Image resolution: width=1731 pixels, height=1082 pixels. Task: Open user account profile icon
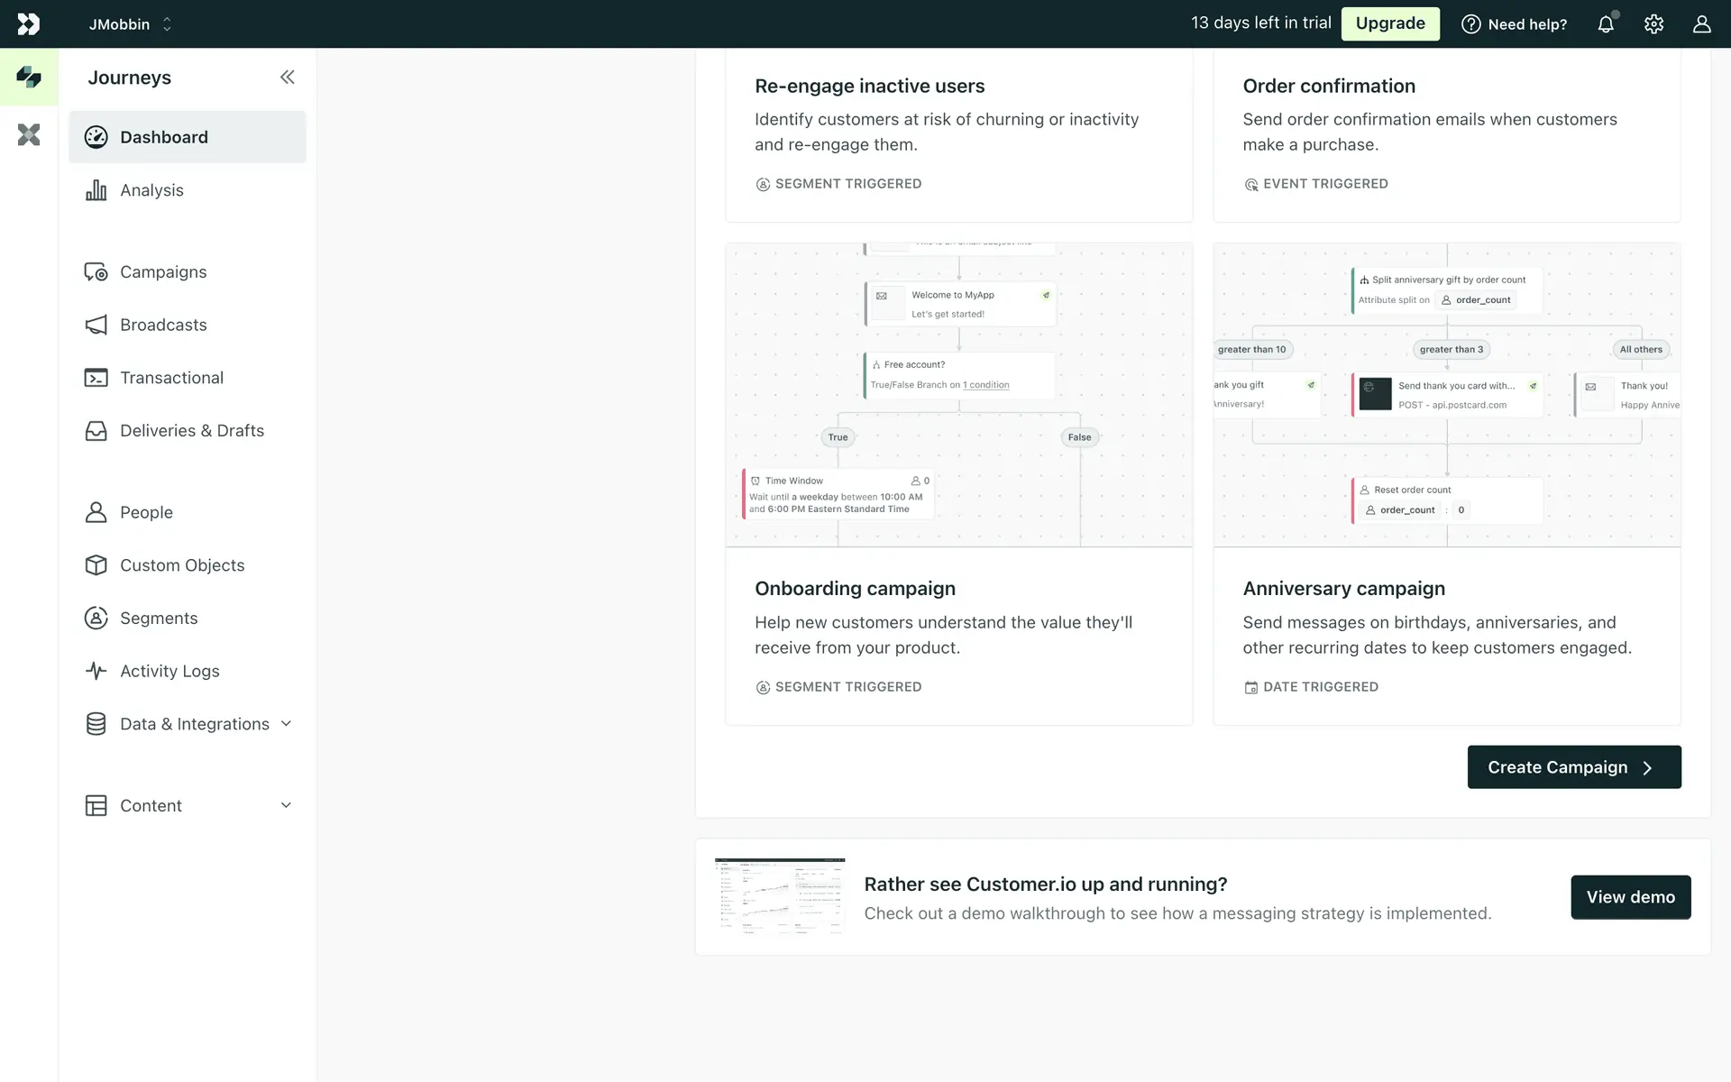1701,24
